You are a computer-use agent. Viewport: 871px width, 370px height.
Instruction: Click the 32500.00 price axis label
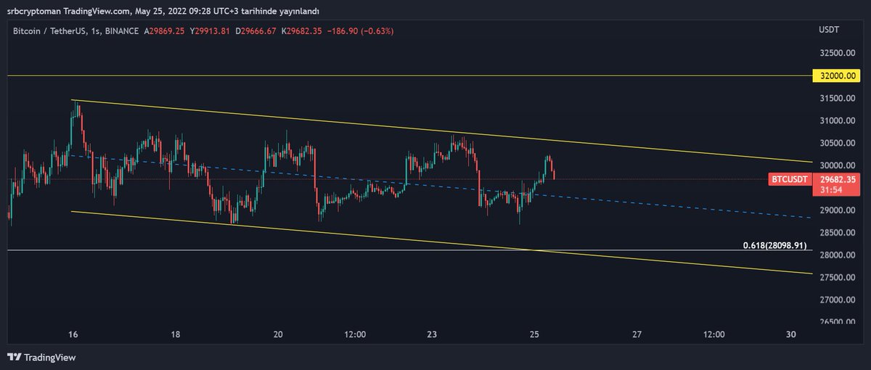pyautogui.click(x=837, y=53)
